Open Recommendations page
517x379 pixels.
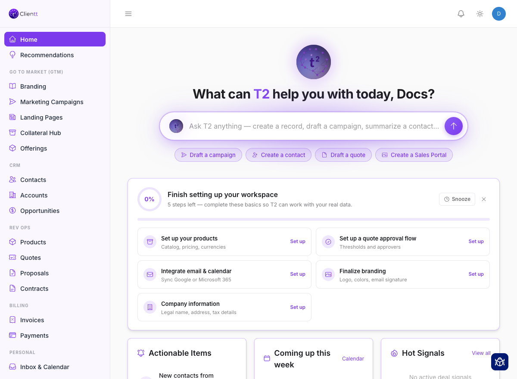(55, 55)
